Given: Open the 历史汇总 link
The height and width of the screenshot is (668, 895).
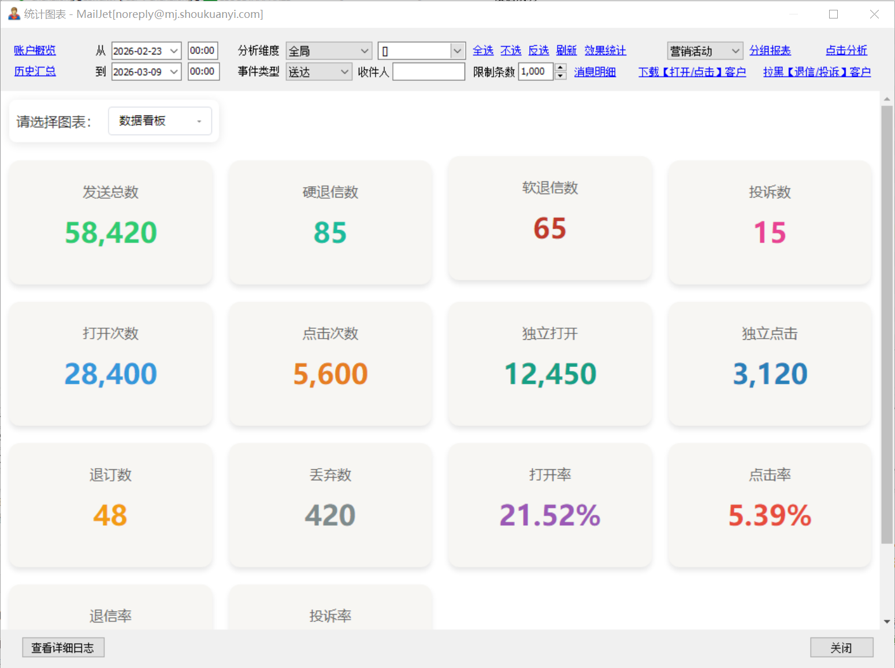Looking at the screenshot, I should (x=35, y=72).
